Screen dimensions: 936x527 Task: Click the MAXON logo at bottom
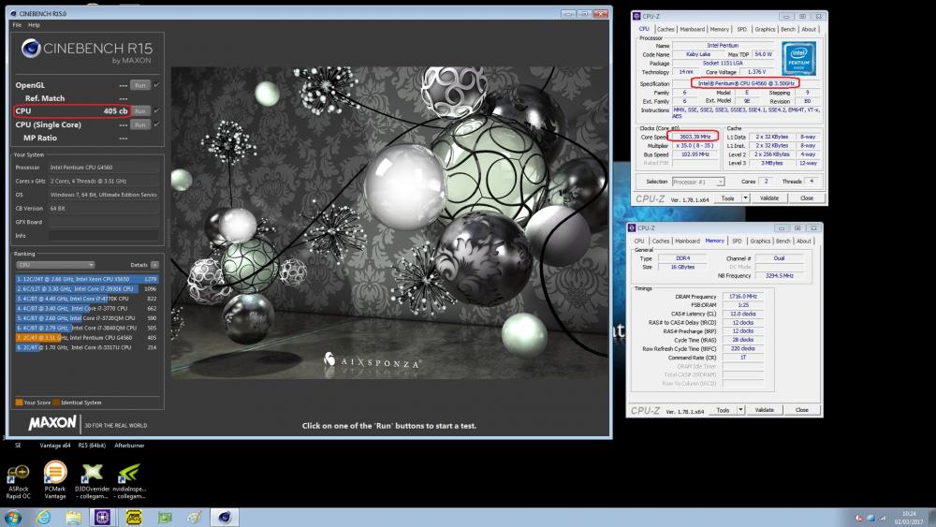(x=52, y=423)
